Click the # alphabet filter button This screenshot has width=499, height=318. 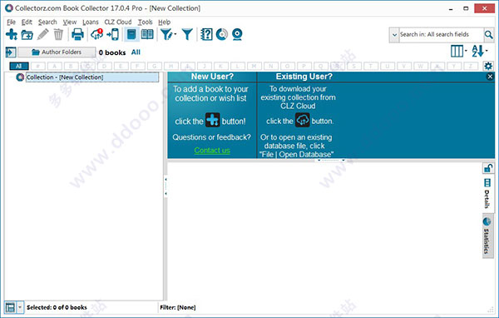tap(38, 66)
